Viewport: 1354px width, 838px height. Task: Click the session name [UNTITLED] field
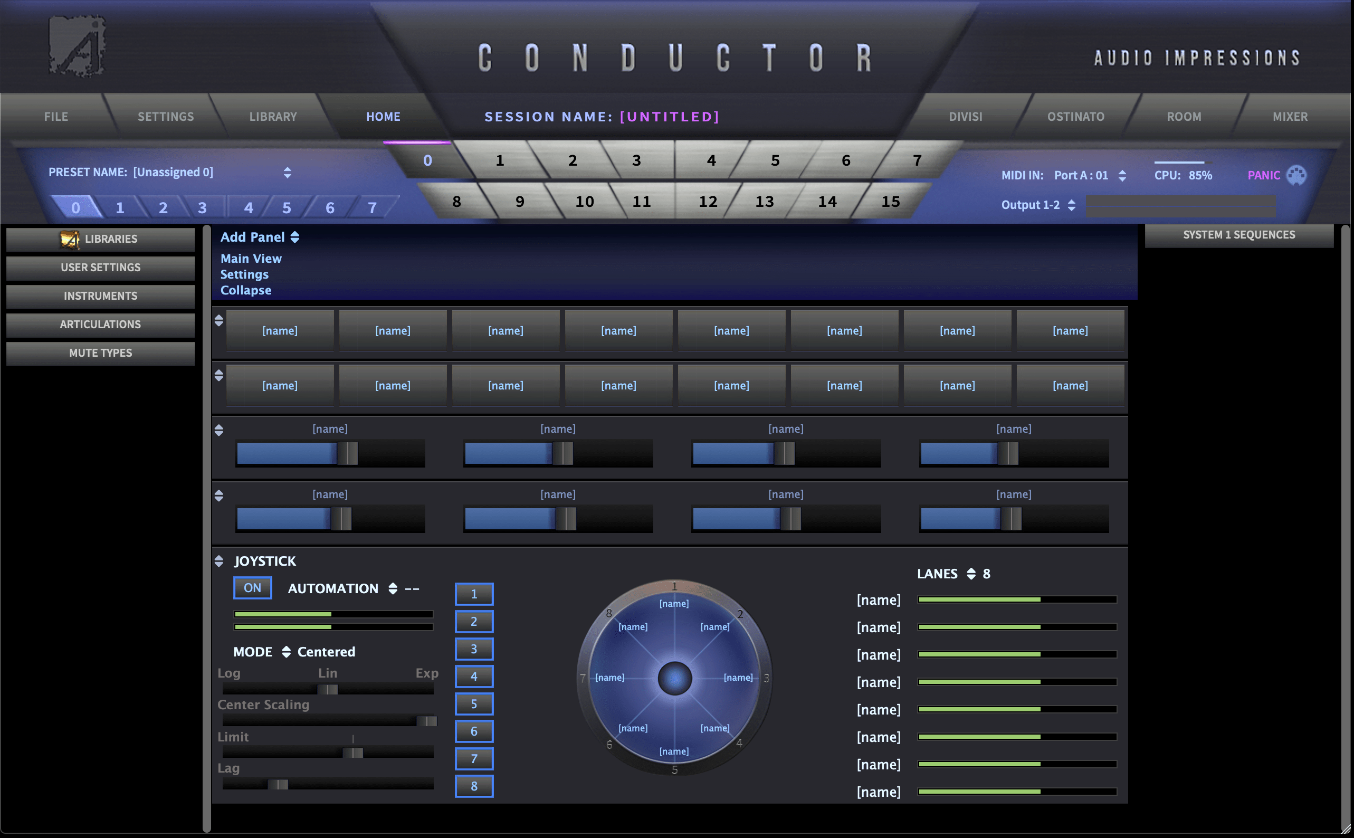point(669,117)
